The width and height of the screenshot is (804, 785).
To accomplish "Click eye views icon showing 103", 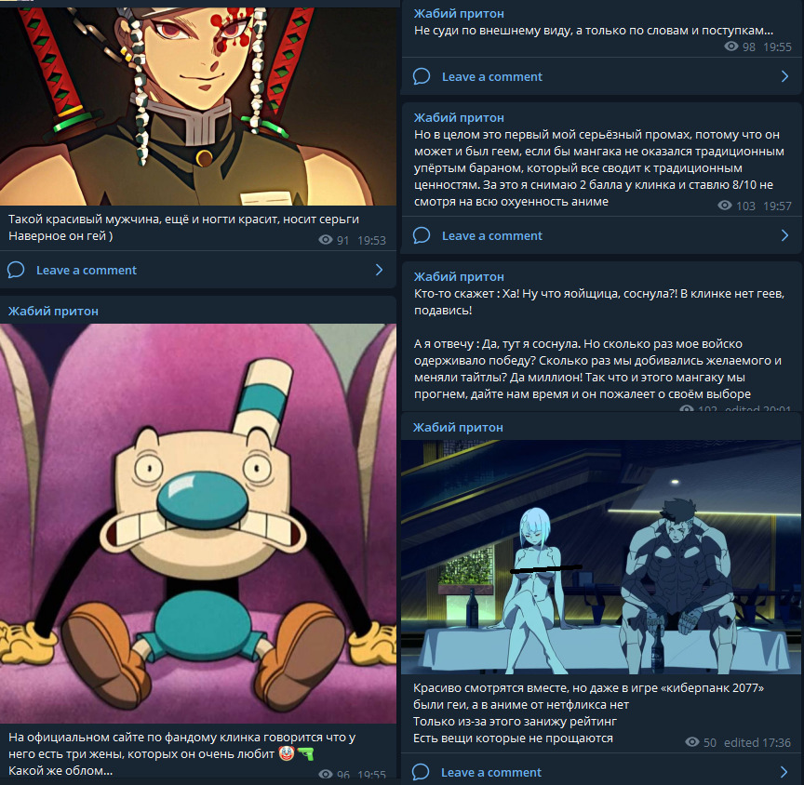I will click(725, 205).
